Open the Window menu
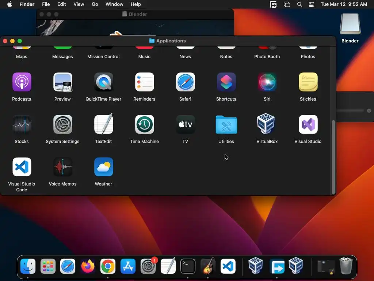 tap(114, 4)
